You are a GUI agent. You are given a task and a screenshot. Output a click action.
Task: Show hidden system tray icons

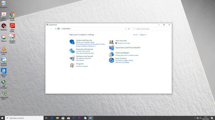[x=195, y=118]
